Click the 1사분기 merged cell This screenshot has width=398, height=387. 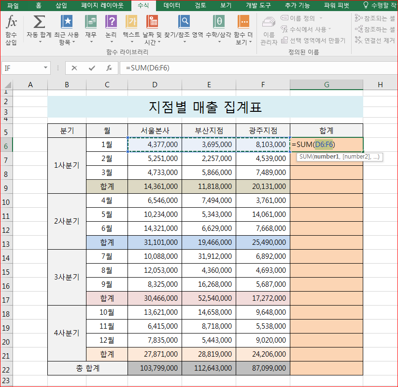(x=67, y=165)
